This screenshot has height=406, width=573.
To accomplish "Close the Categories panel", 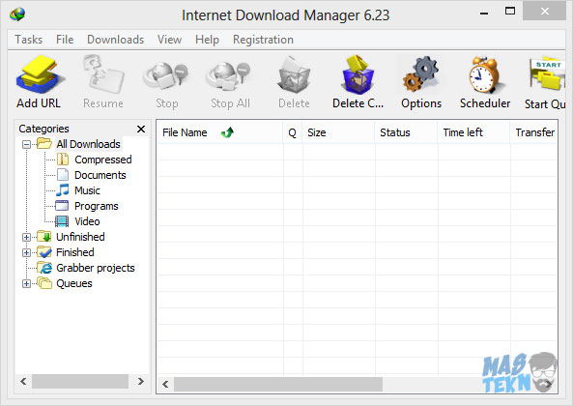I will click(141, 129).
